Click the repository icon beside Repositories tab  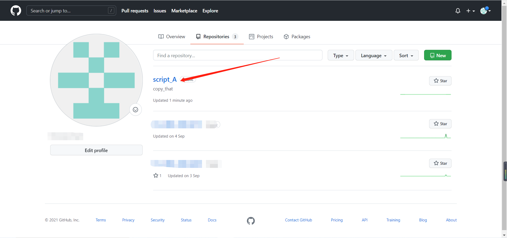198,37
